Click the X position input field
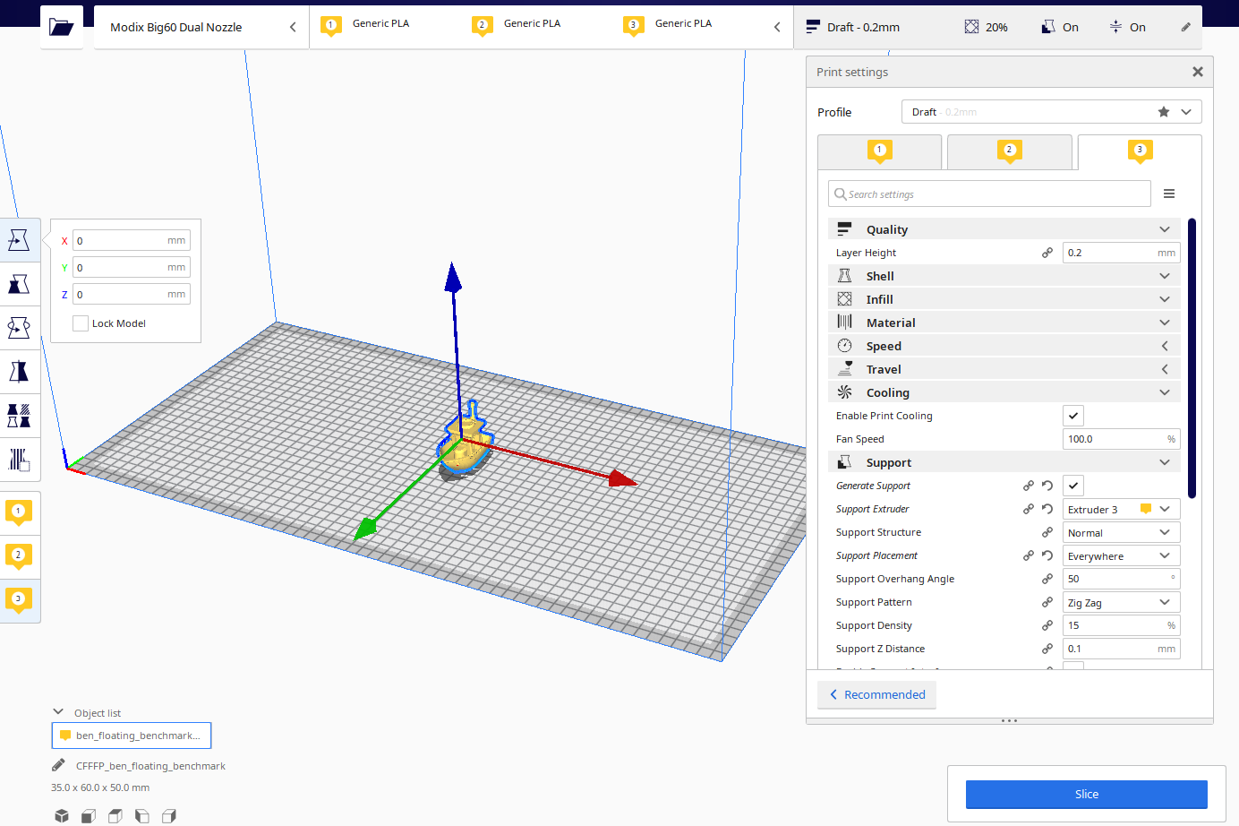This screenshot has width=1239, height=826. coord(132,240)
